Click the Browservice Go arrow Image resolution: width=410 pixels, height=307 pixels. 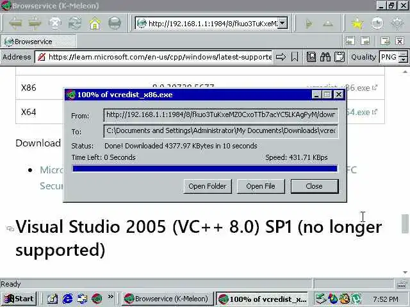(x=281, y=57)
